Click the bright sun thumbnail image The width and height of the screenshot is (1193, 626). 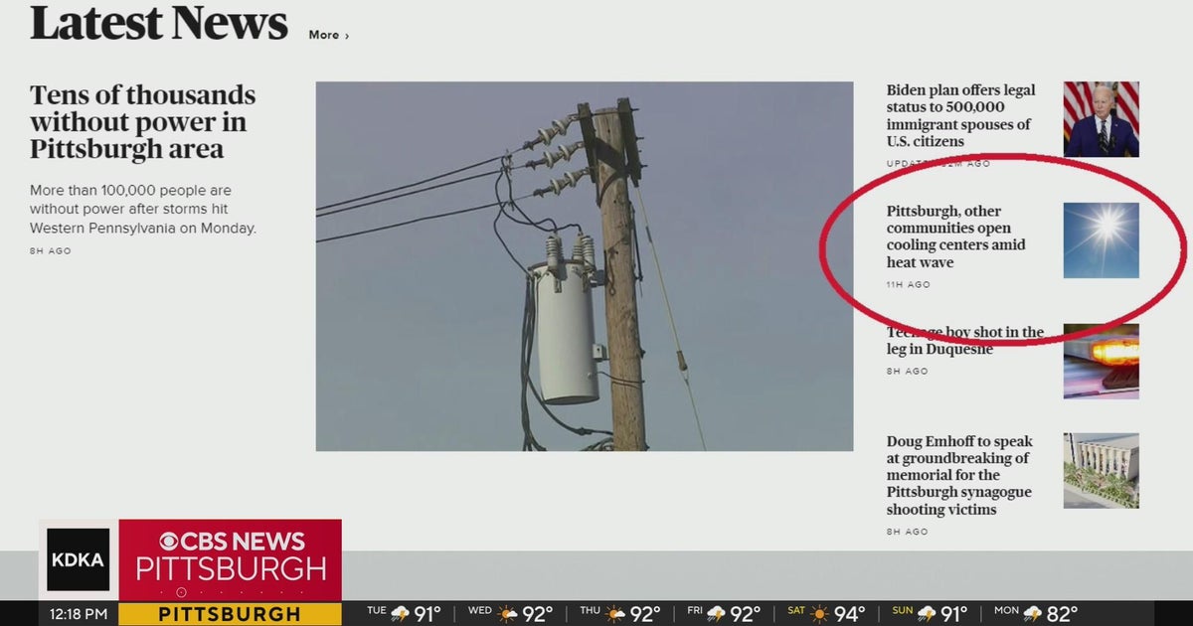(1102, 240)
